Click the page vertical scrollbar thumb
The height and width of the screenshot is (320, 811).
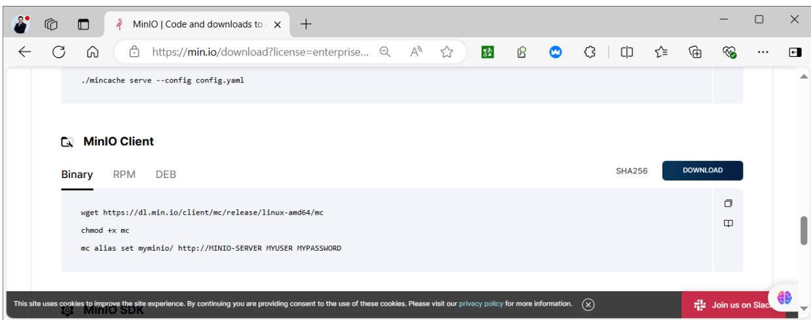coord(803,230)
